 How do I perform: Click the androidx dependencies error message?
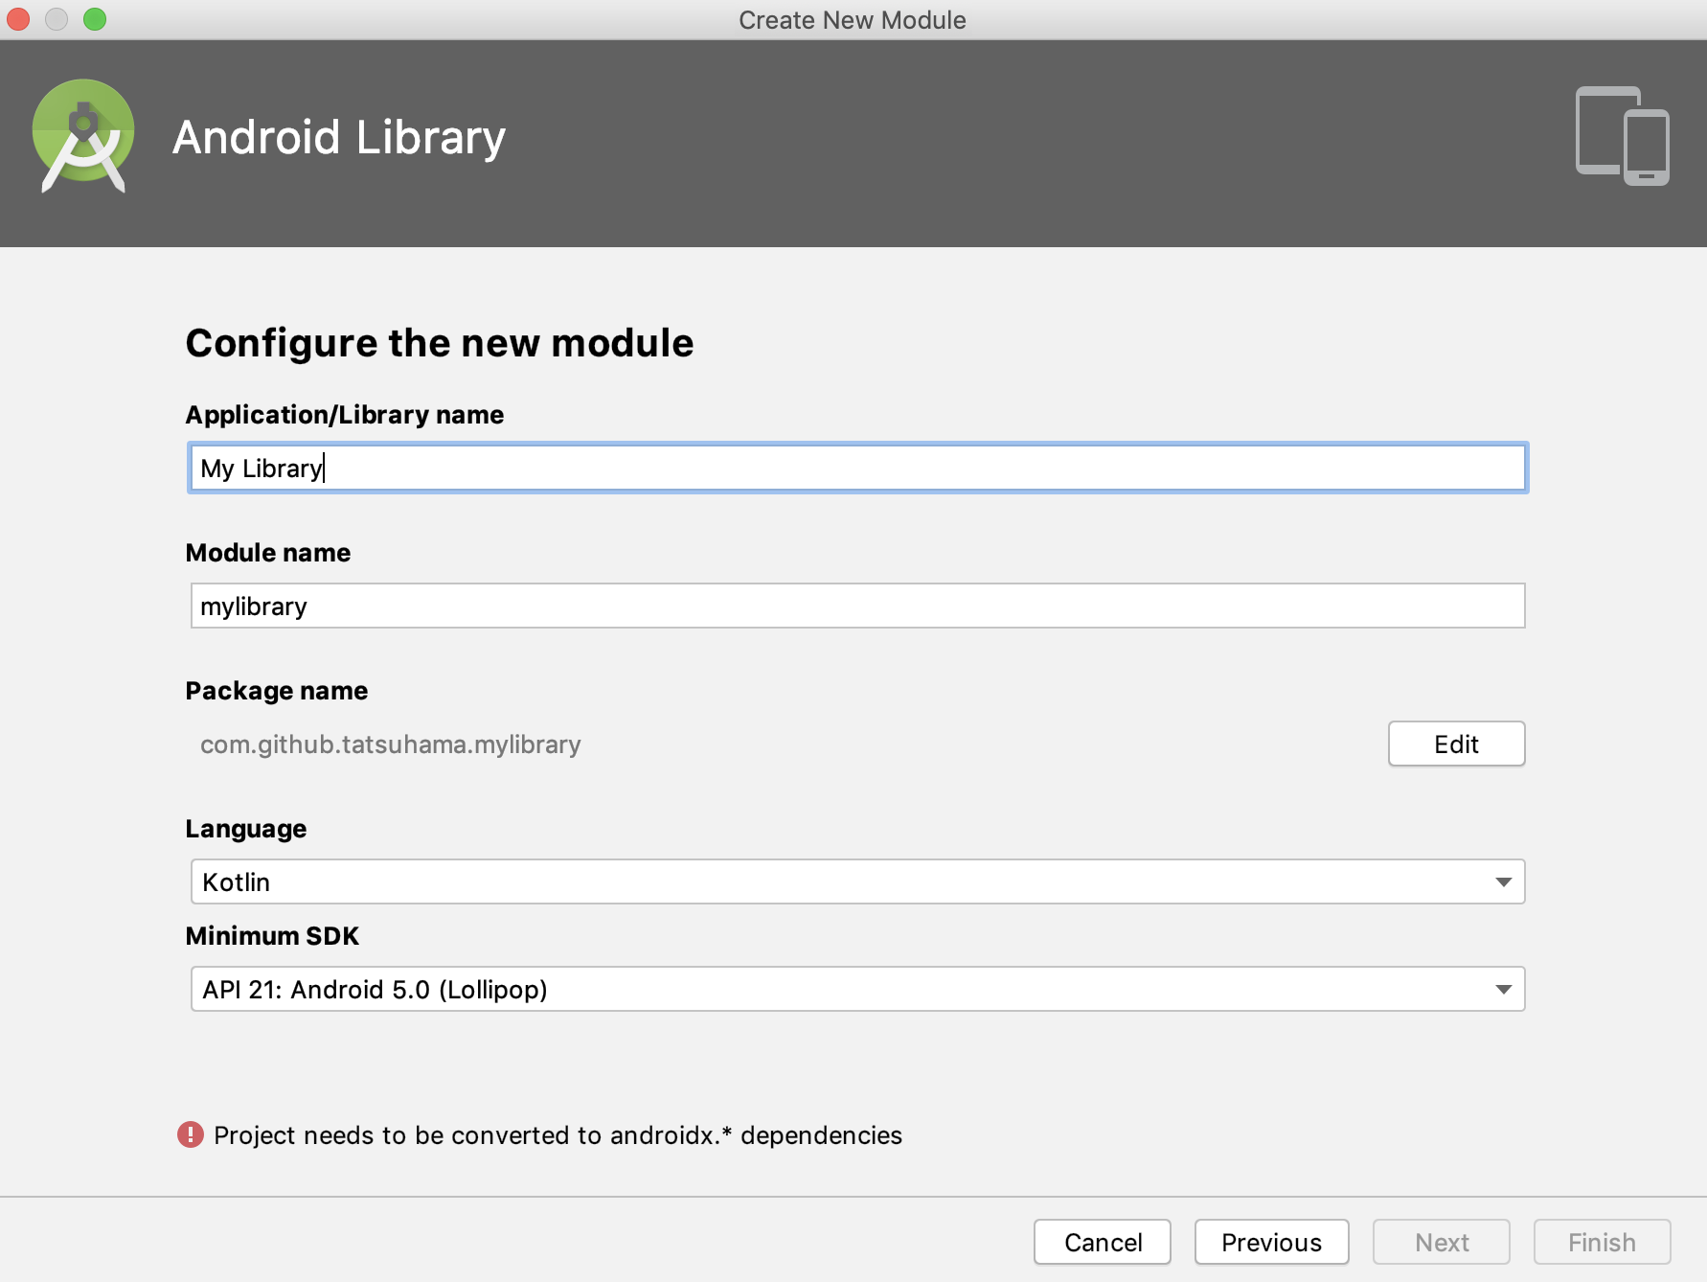(x=558, y=1135)
